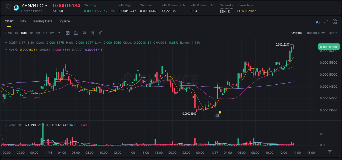Toggle the favorite star for ZEN/BTC

tap(7, 8)
